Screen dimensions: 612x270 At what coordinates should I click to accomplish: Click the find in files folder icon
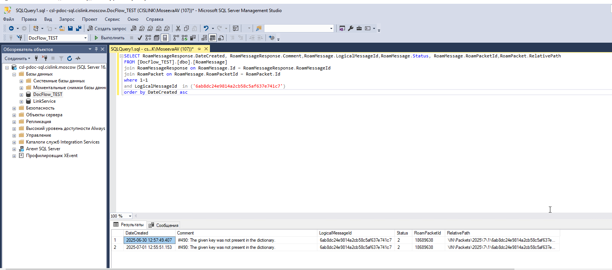point(259,28)
